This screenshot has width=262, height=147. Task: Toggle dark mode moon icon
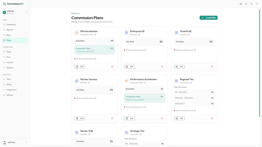point(246,4)
